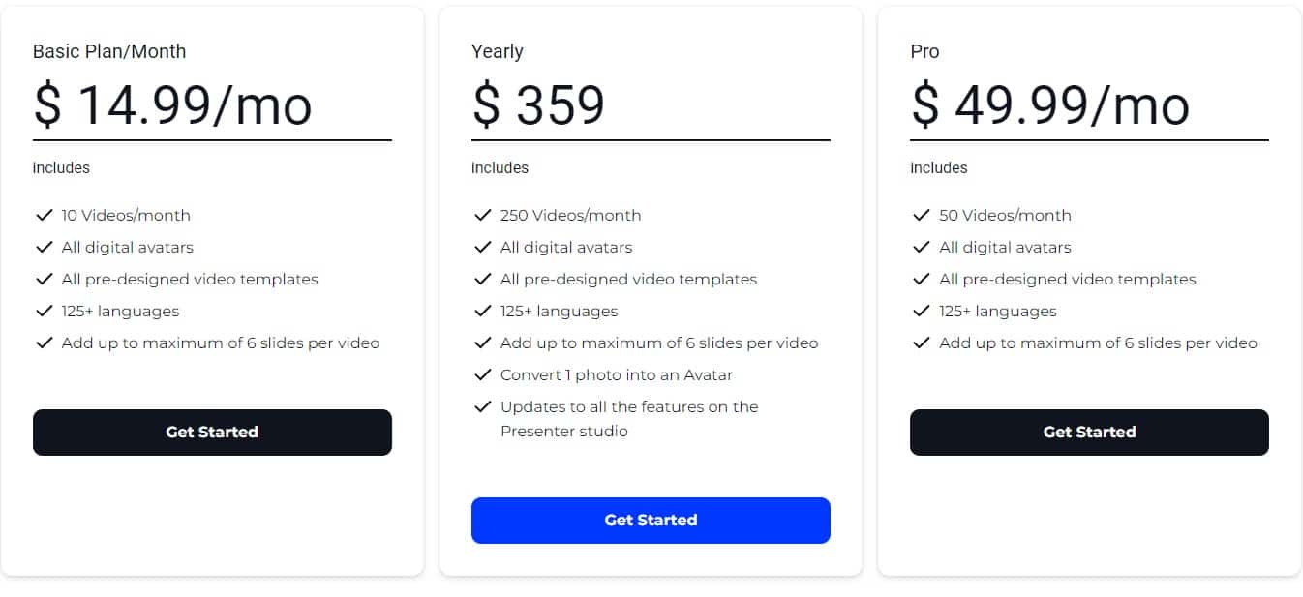The image size is (1303, 597).
Task: Click the includes label on Basic card
Action: tap(60, 167)
